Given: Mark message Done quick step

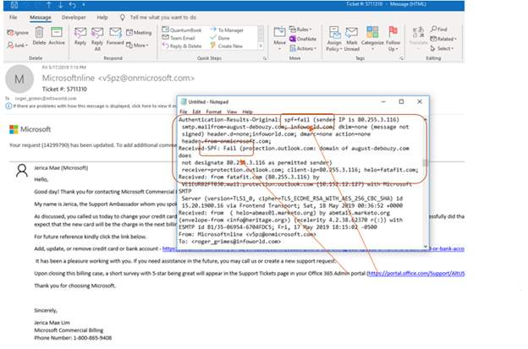Looking at the screenshot, I should click(x=220, y=38).
